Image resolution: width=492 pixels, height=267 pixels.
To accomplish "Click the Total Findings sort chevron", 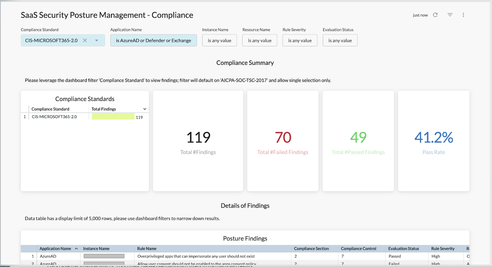I will pos(145,109).
